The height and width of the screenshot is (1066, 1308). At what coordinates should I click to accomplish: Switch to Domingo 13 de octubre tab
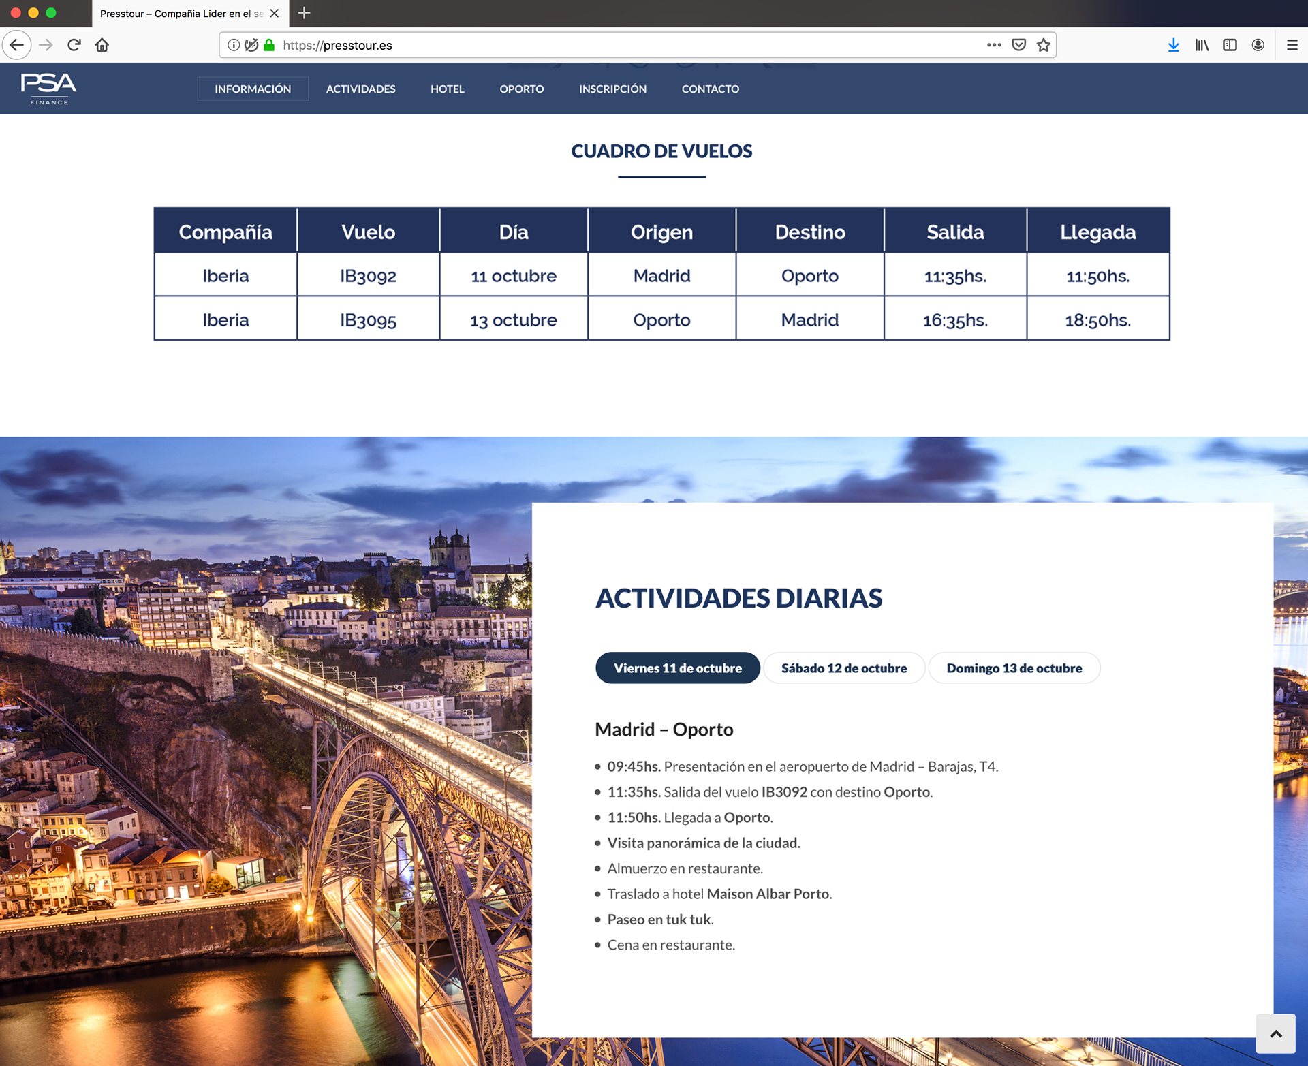[x=1014, y=668]
